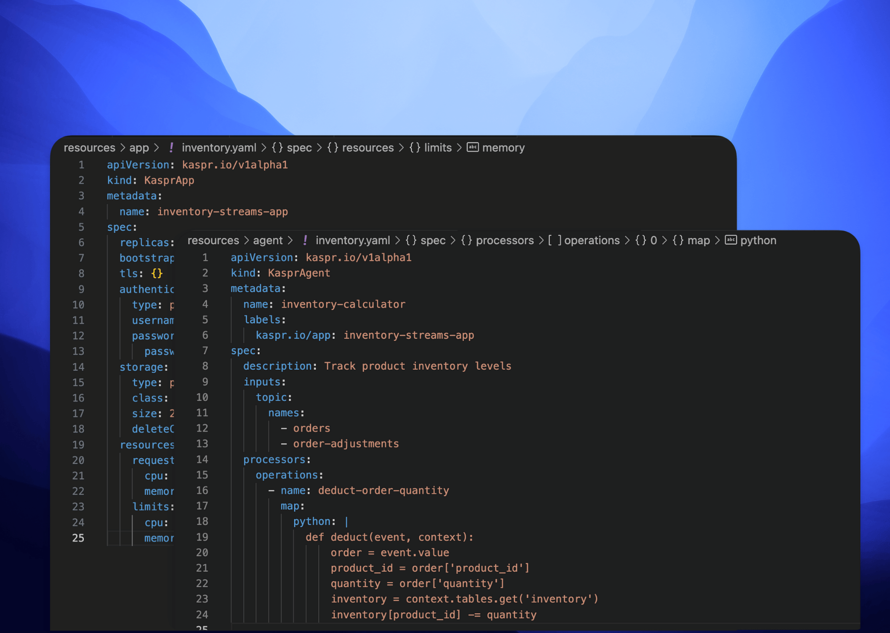
Task: Click 'operations:' key in code
Action: point(289,475)
